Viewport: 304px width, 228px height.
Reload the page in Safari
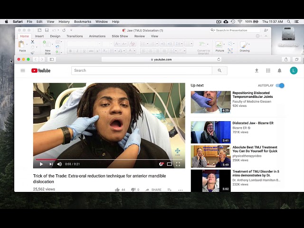[218, 59]
